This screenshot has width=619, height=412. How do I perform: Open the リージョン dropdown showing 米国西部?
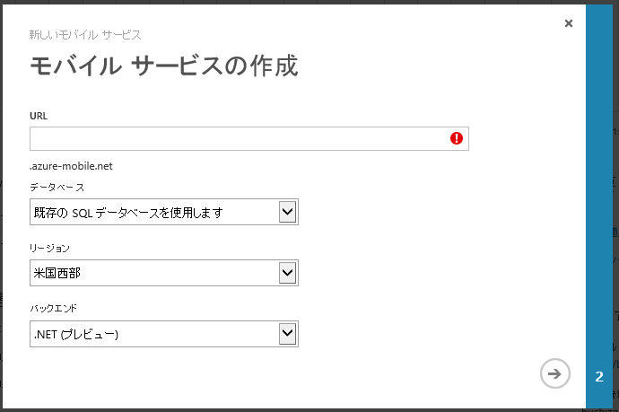point(153,273)
